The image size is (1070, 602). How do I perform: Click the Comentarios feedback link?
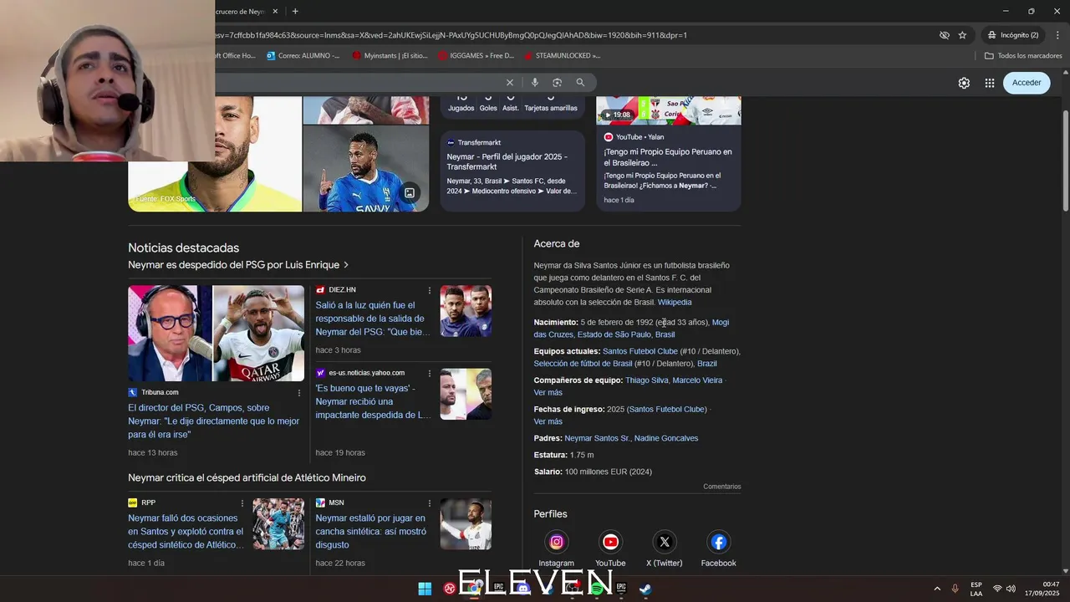tap(722, 487)
